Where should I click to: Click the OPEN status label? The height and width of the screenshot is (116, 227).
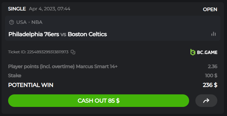(210, 9)
